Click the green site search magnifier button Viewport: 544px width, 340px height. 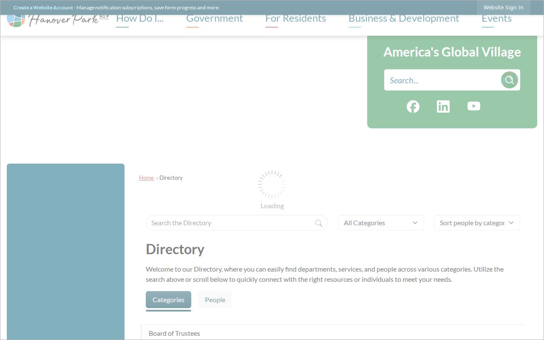[510, 80]
